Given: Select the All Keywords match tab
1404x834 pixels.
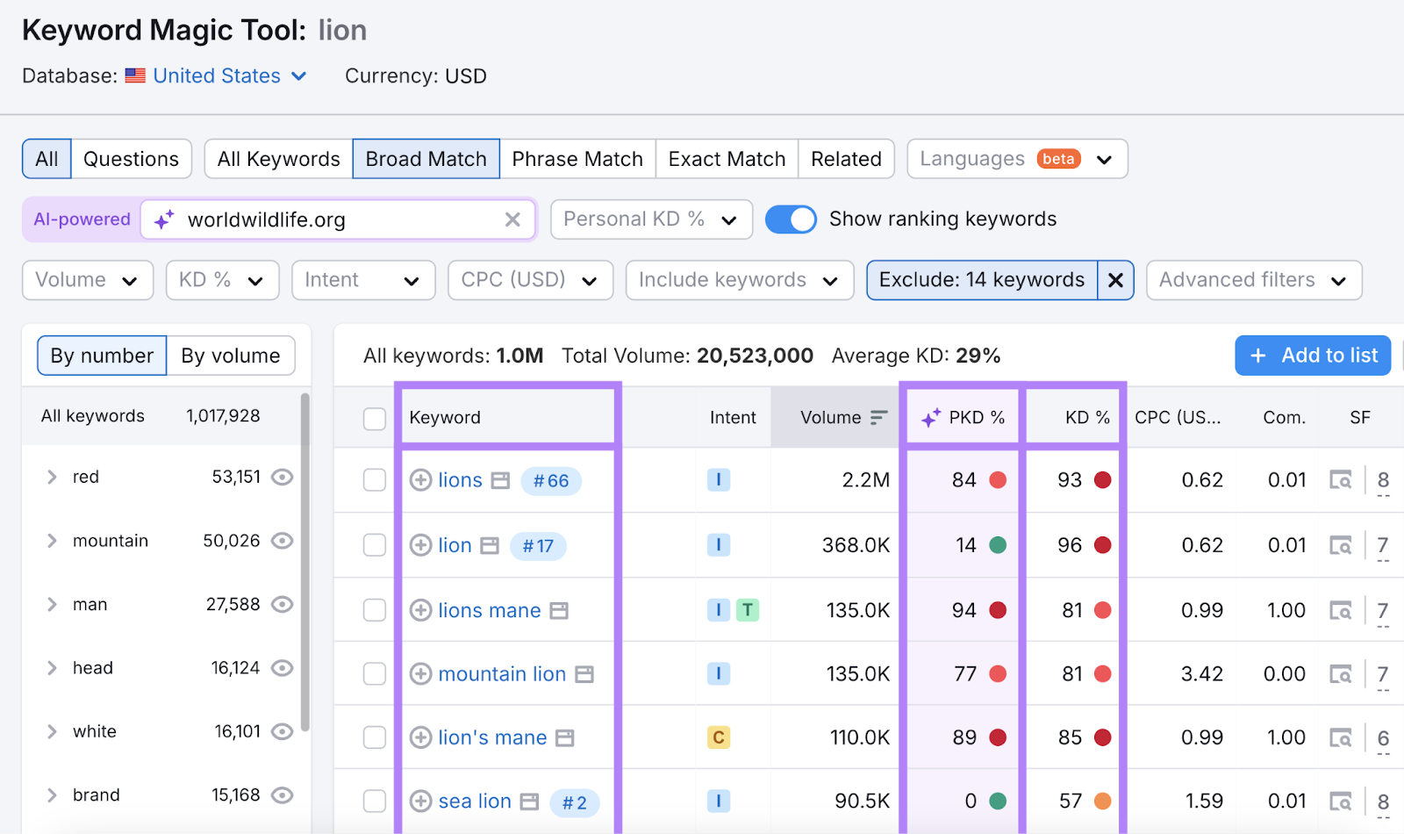Looking at the screenshot, I should [279, 159].
